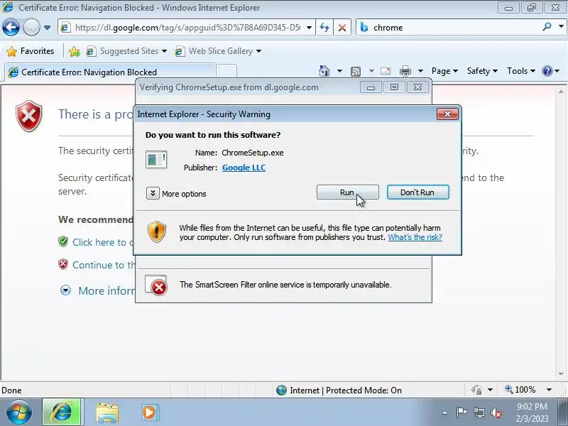Open the What's the risk? link
568x426 pixels.
(415, 237)
